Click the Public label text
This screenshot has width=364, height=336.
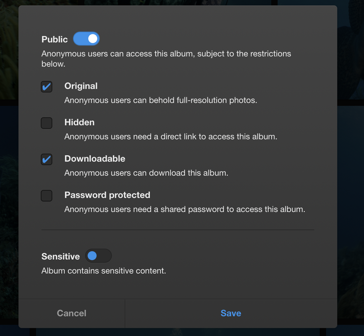[54, 39]
